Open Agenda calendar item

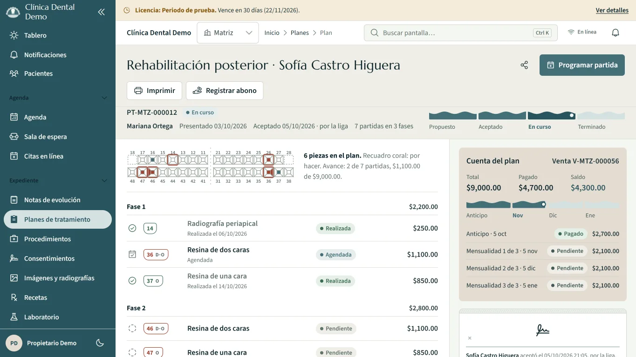58,117
